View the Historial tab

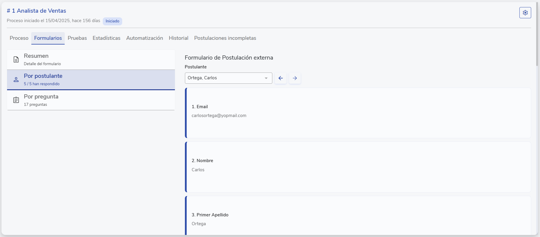point(178,38)
